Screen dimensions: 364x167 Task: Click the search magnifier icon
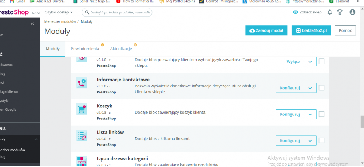coord(87,12)
